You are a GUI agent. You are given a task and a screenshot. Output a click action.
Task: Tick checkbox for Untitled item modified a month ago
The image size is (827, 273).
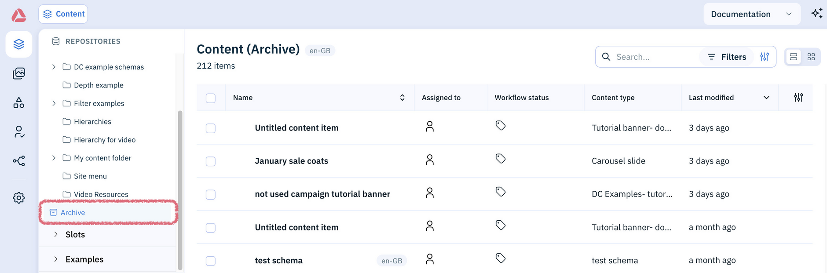point(211,228)
